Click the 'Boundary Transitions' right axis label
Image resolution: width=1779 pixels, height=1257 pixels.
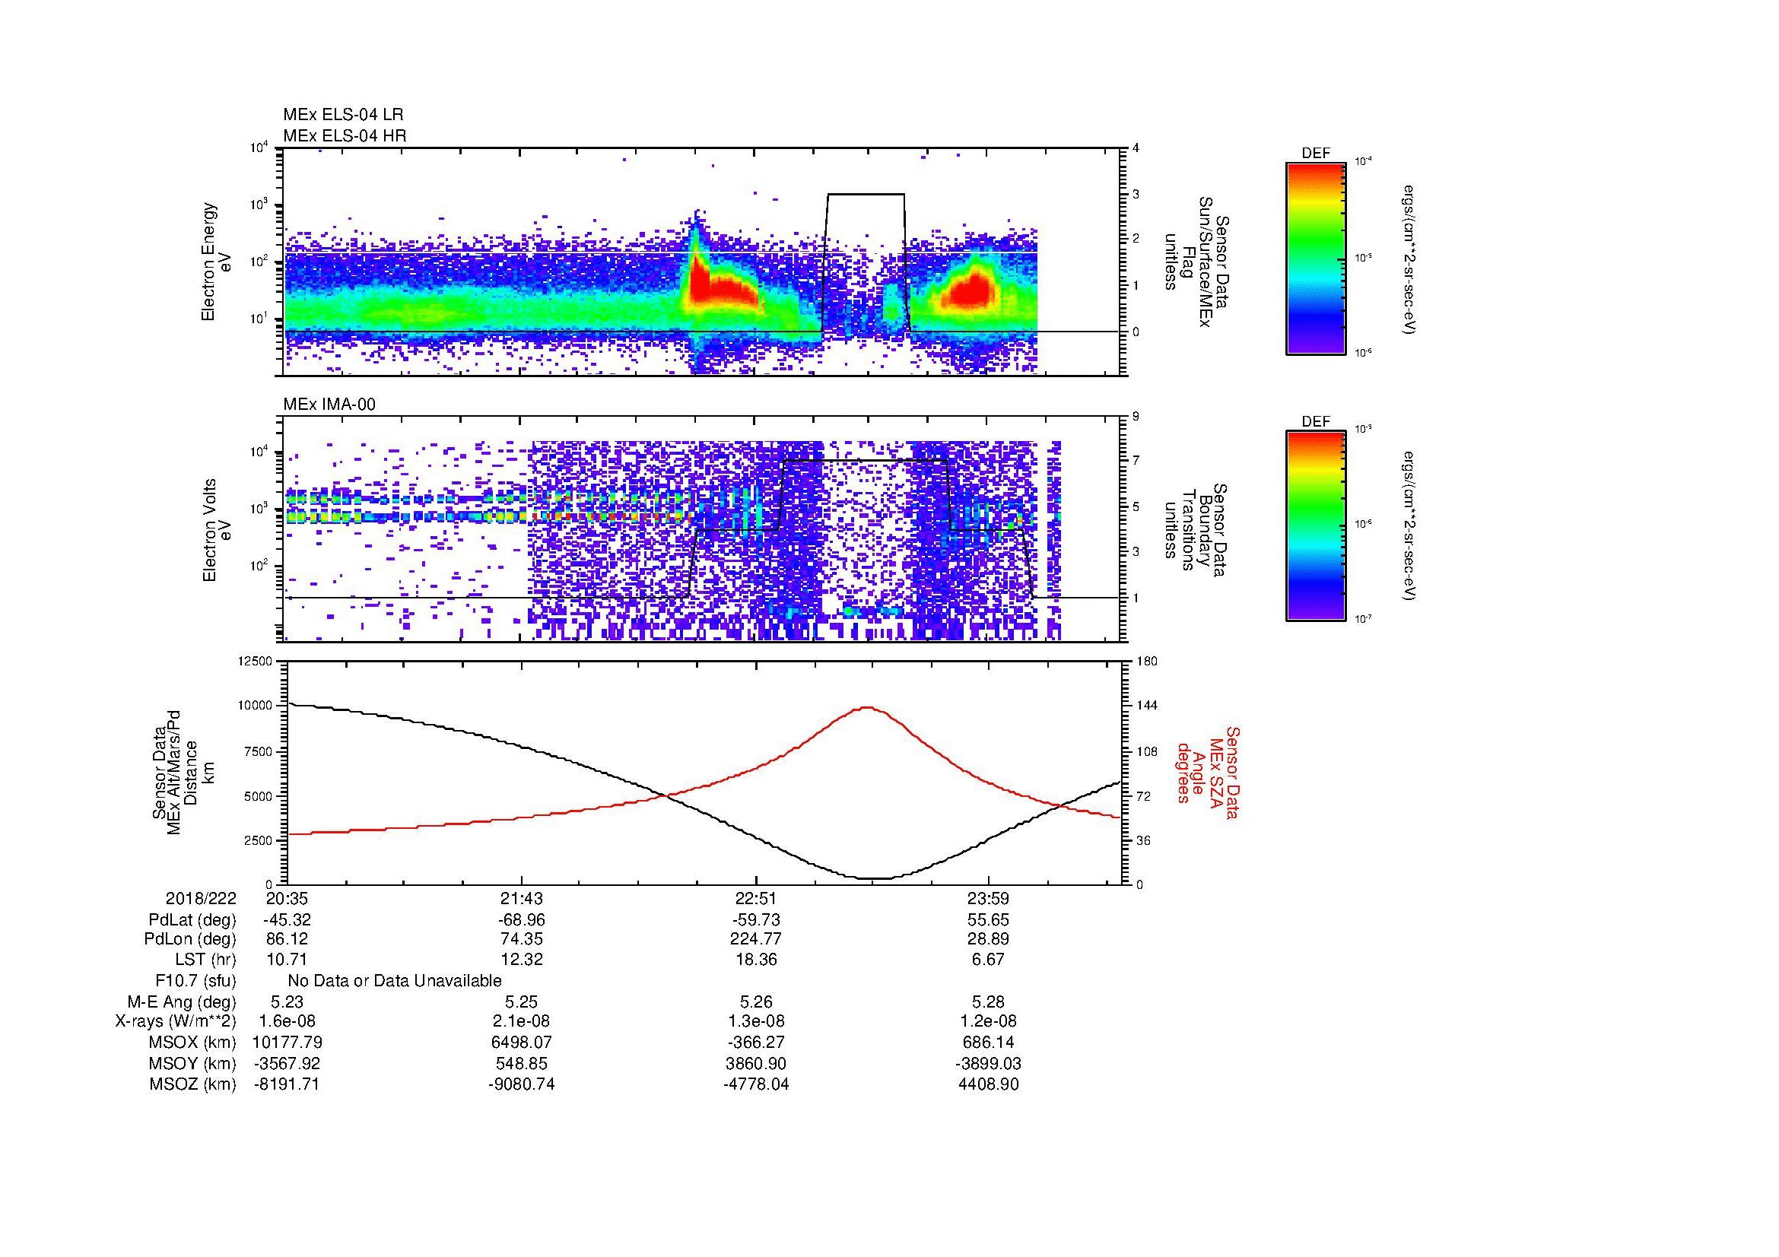pos(1196,530)
